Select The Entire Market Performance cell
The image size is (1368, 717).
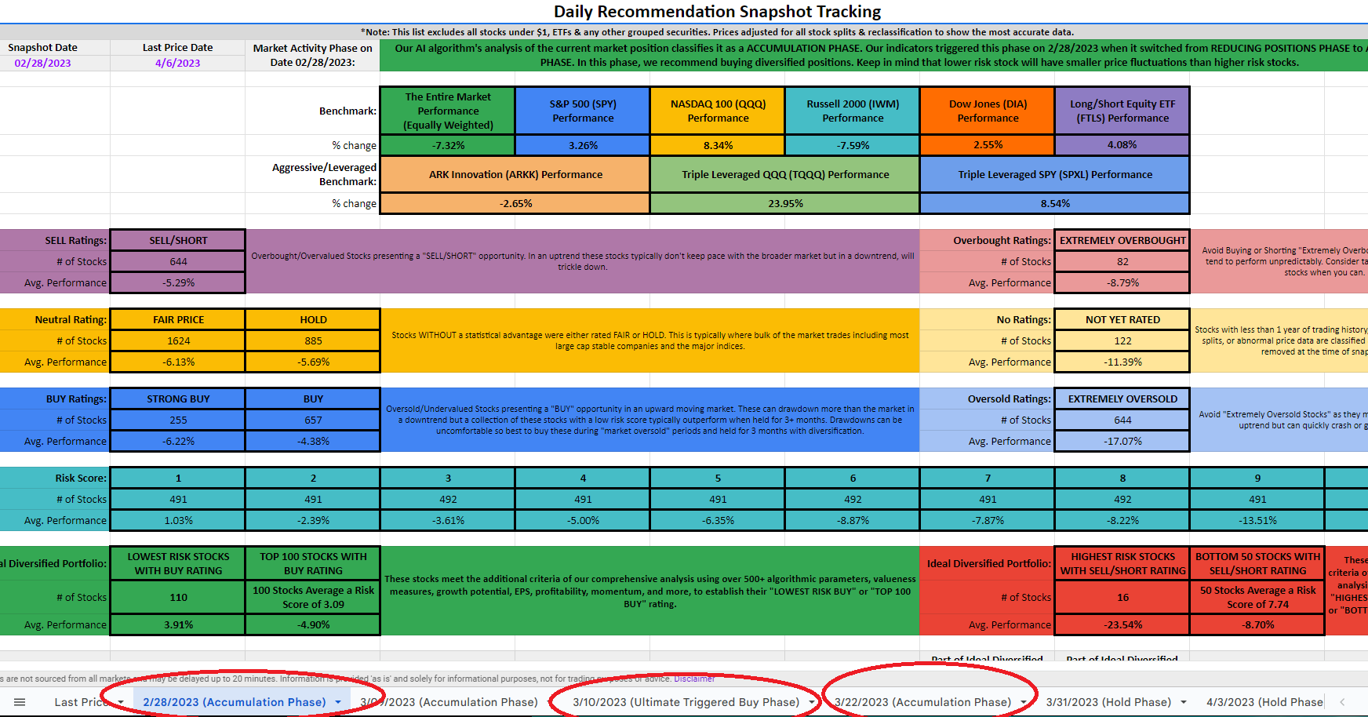[448, 111]
